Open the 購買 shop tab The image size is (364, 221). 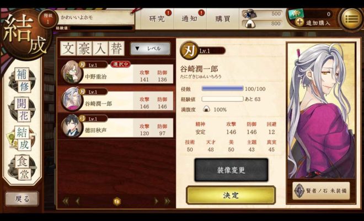click(223, 19)
